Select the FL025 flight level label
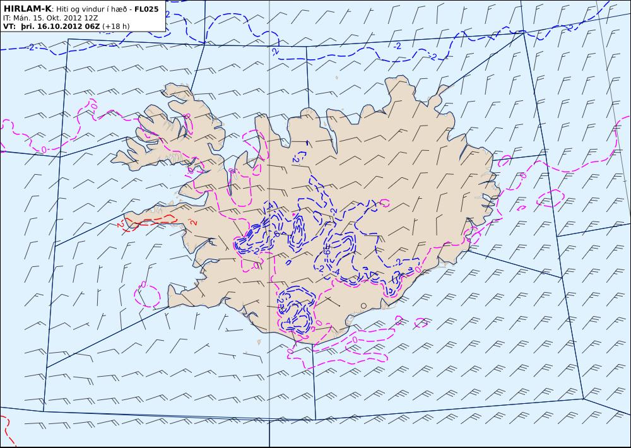Viewport: 631px width, 448px height. click(146, 9)
